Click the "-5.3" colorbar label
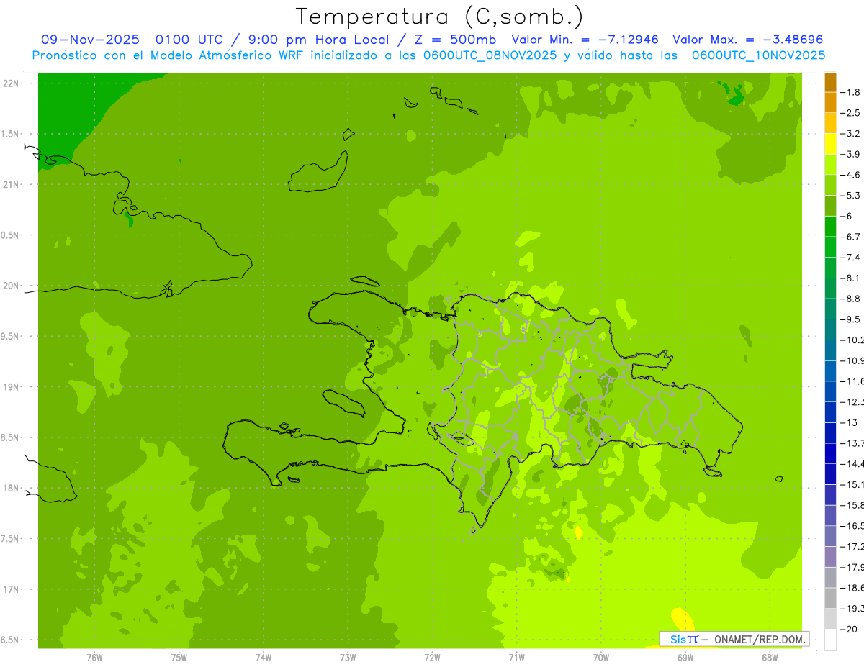Viewport: 864px width, 667px height. tap(850, 195)
